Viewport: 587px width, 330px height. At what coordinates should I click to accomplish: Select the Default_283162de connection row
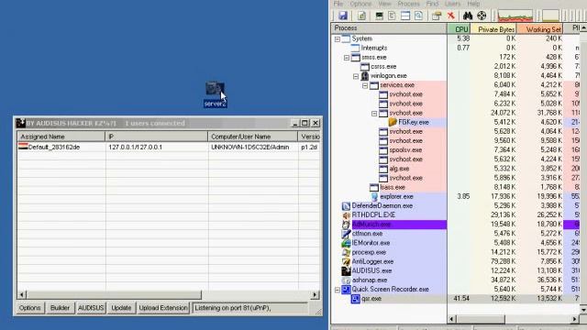coord(169,147)
